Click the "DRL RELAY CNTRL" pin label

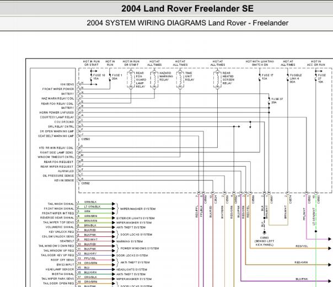(61, 126)
